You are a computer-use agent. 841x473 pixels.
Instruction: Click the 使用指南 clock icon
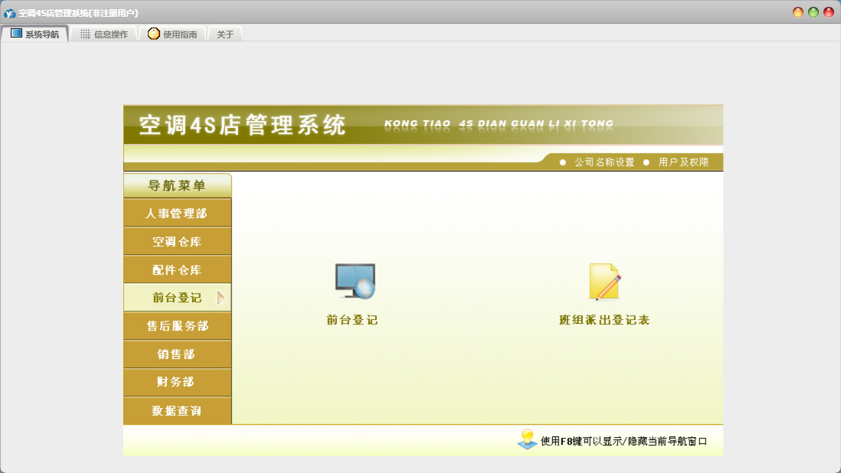click(x=154, y=34)
